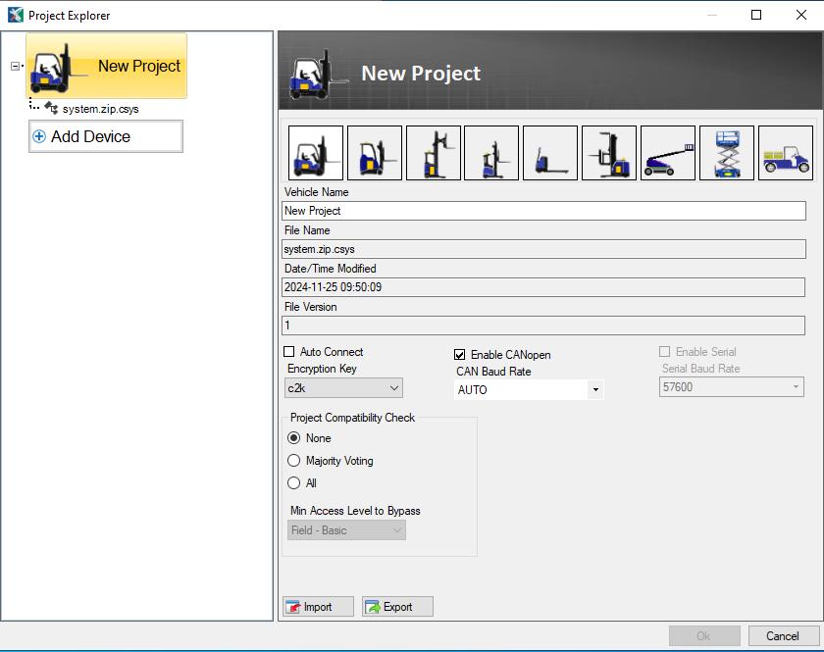Viewport: 824px width, 652px height.
Task: Select the order picker truck icon
Action: 609,153
